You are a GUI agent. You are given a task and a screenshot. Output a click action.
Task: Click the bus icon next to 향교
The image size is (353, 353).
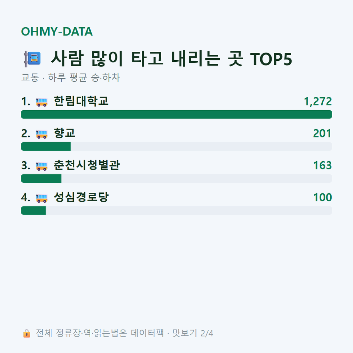(x=42, y=134)
